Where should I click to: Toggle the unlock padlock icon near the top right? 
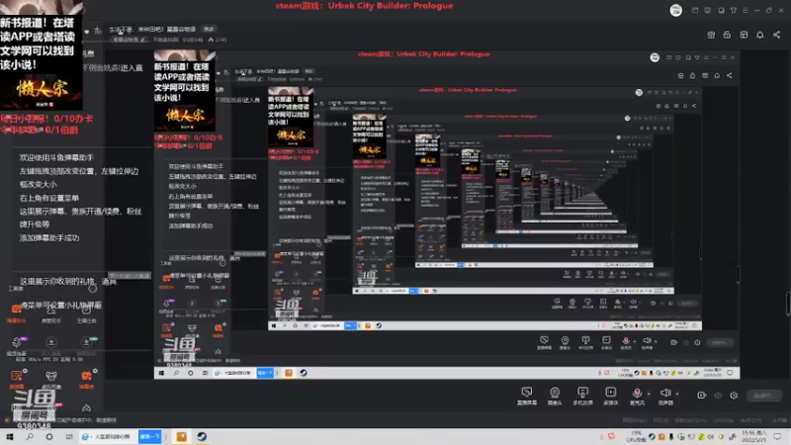[x=727, y=35]
